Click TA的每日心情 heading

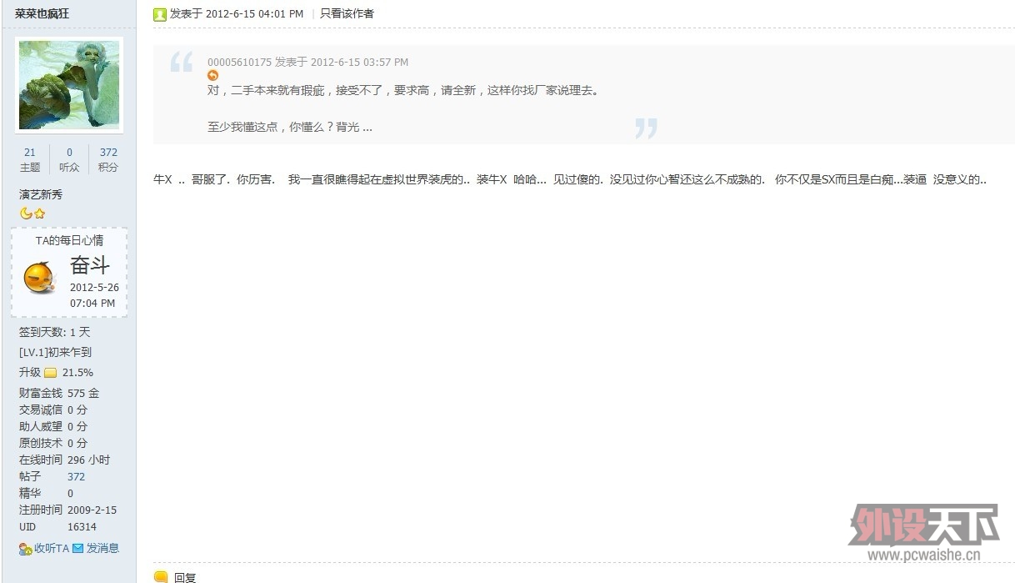pos(69,240)
